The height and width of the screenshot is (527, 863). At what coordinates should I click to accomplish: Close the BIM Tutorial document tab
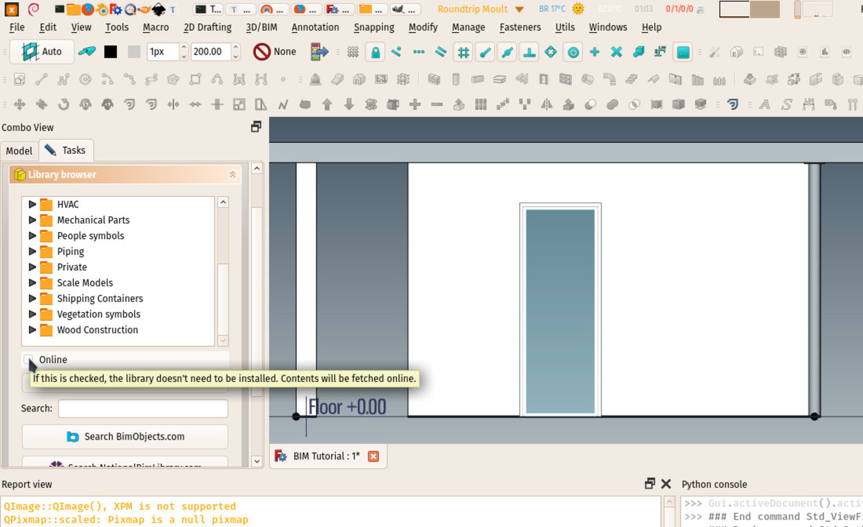tap(373, 456)
